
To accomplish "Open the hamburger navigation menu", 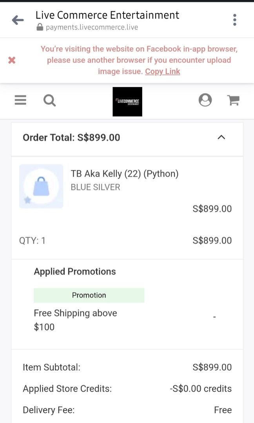I will 20,100.
